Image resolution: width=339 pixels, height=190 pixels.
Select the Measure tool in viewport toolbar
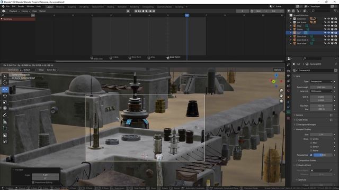pyautogui.click(x=5, y=122)
